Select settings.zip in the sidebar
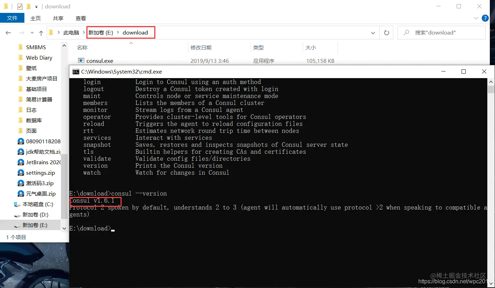Image resolution: width=495 pixels, height=288 pixels. [40, 173]
